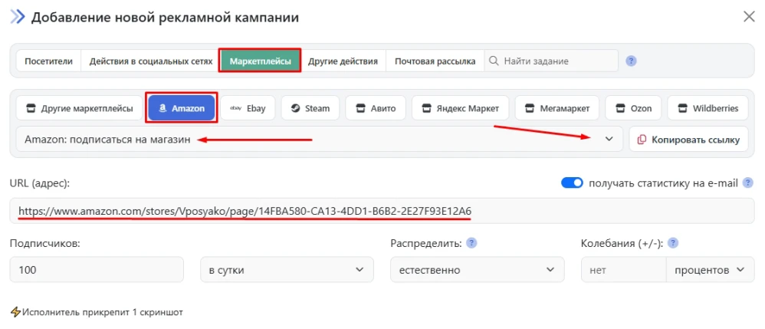The image size is (765, 329).
Task: Click the double-chevron logo icon
Action: click(x=18, y=17)
